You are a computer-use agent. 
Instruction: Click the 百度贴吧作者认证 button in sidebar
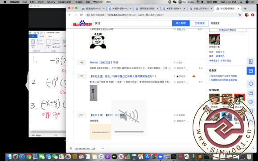(228, 30)
